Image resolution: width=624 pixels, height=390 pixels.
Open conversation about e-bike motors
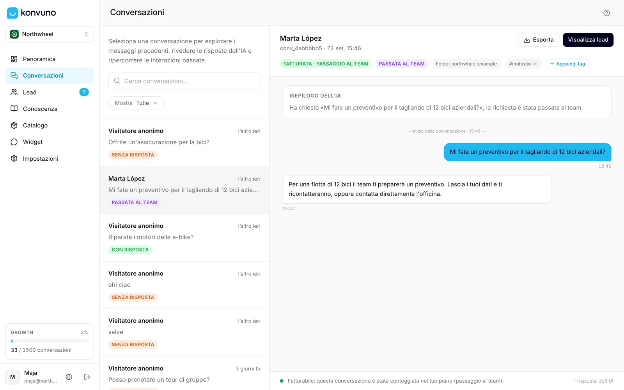pyautogui.click(x=184, y=238)
